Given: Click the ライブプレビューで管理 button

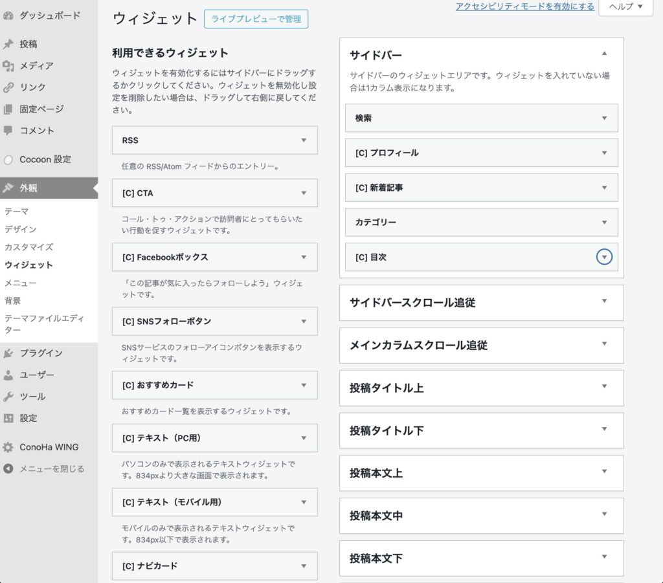Looking at the screenshot, I should 256,19.
